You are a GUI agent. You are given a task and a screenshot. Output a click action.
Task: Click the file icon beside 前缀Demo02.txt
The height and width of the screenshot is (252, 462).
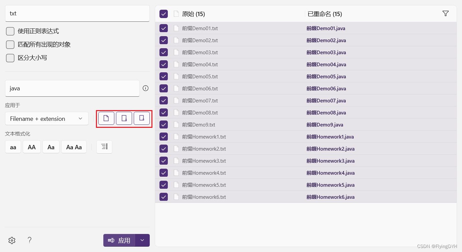(x=176, y=40)
